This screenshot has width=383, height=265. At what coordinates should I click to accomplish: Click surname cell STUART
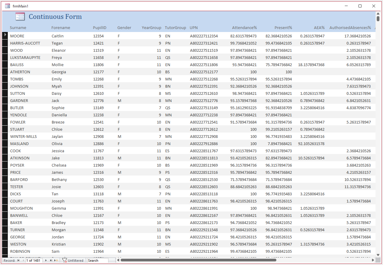(x=17, y=129)
